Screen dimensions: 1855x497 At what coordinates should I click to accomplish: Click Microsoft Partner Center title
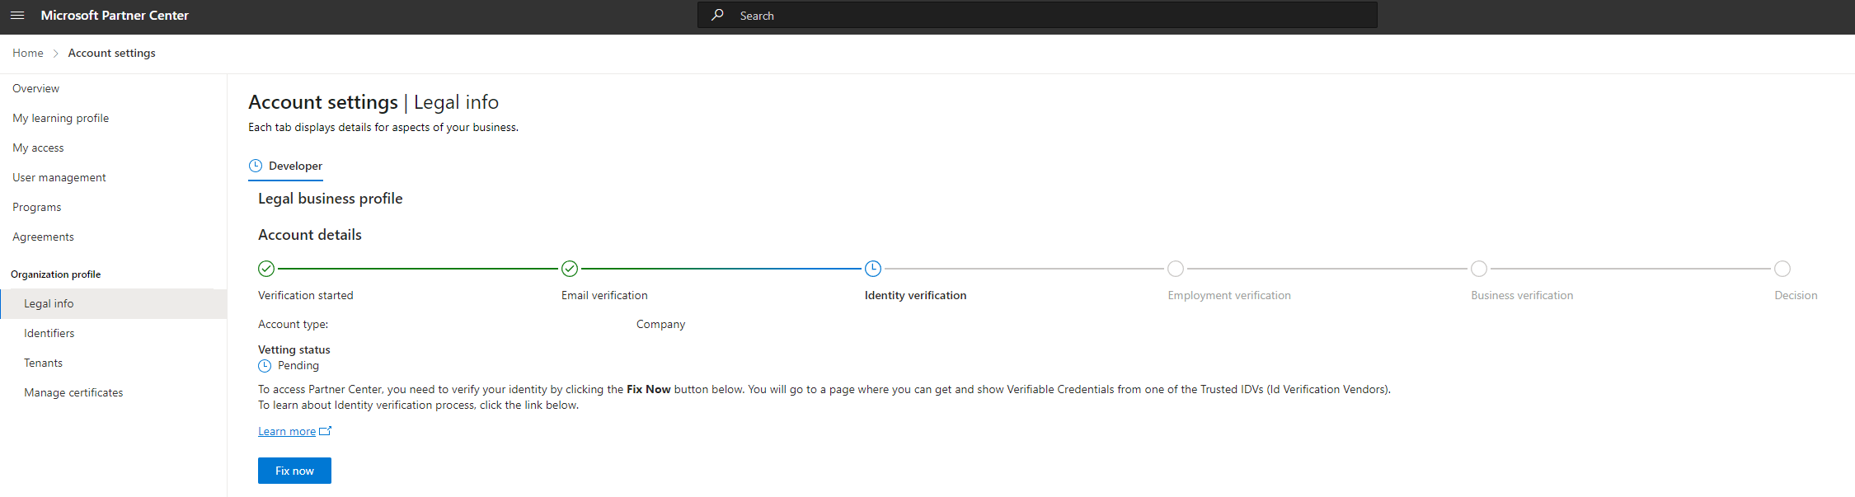click(115, 16)
